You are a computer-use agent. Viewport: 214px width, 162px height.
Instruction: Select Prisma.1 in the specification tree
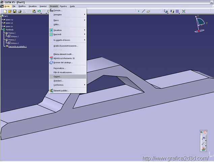pos(14,33)
